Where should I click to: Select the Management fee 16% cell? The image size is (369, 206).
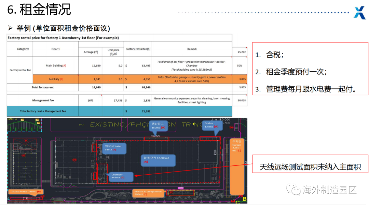pyautogui.click(x=90, y=101)
